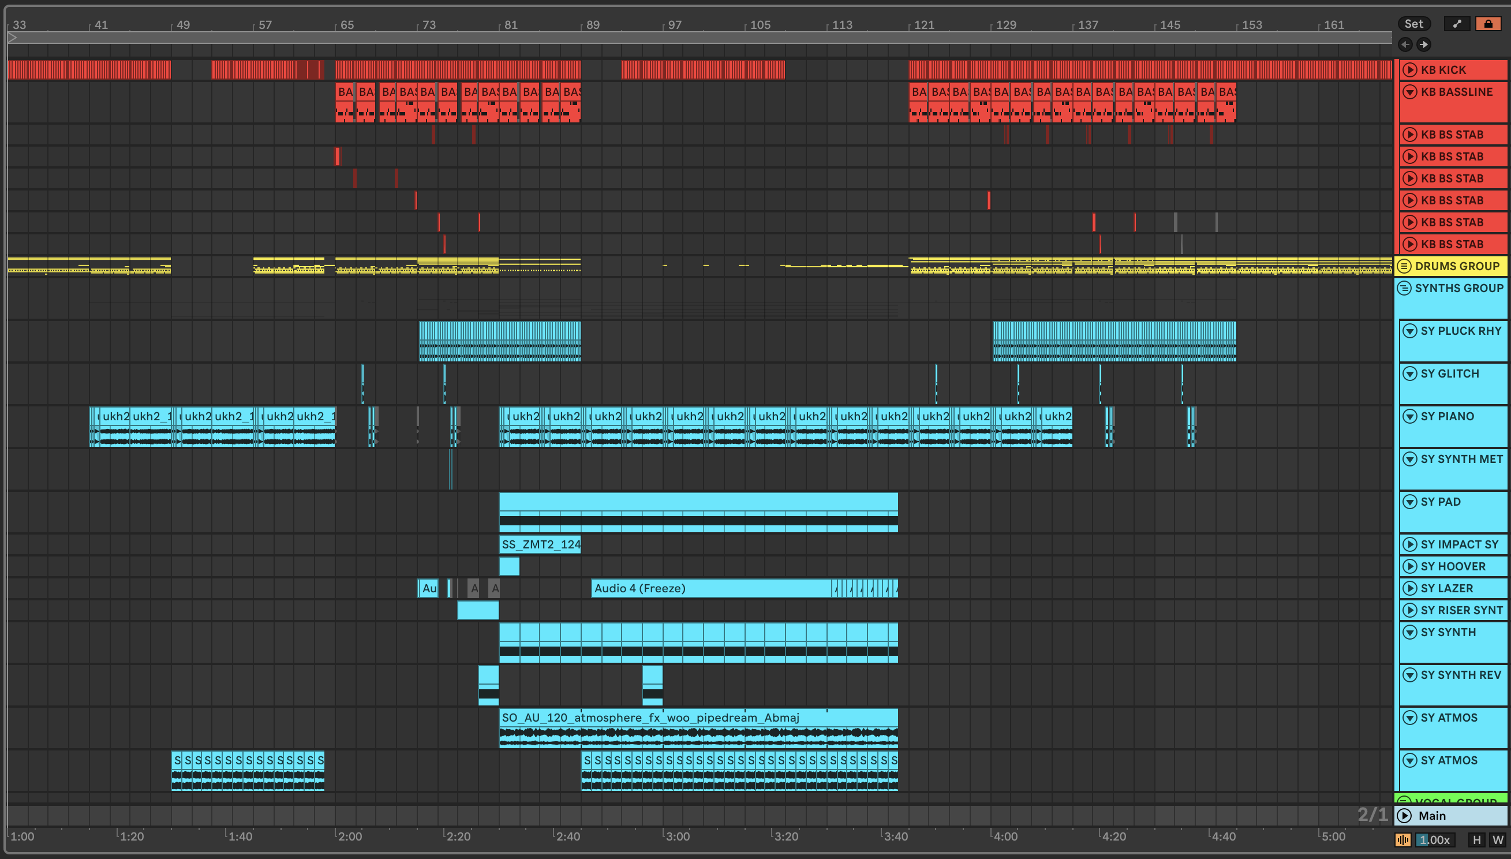Toggle automation mode wrench icon
The width and height of the screenshot is (1511, 859).
coord(1457,24)
